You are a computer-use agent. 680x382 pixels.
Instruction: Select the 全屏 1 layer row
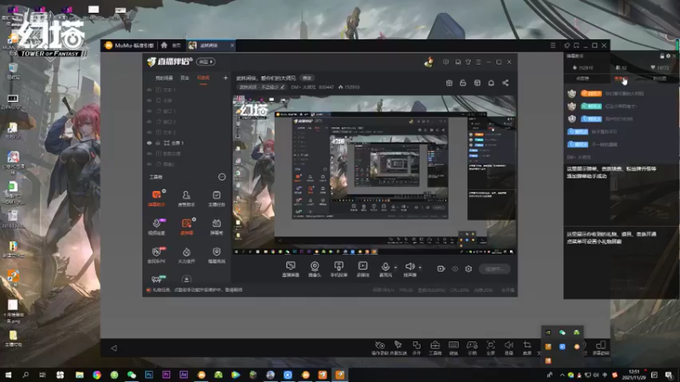186,143
